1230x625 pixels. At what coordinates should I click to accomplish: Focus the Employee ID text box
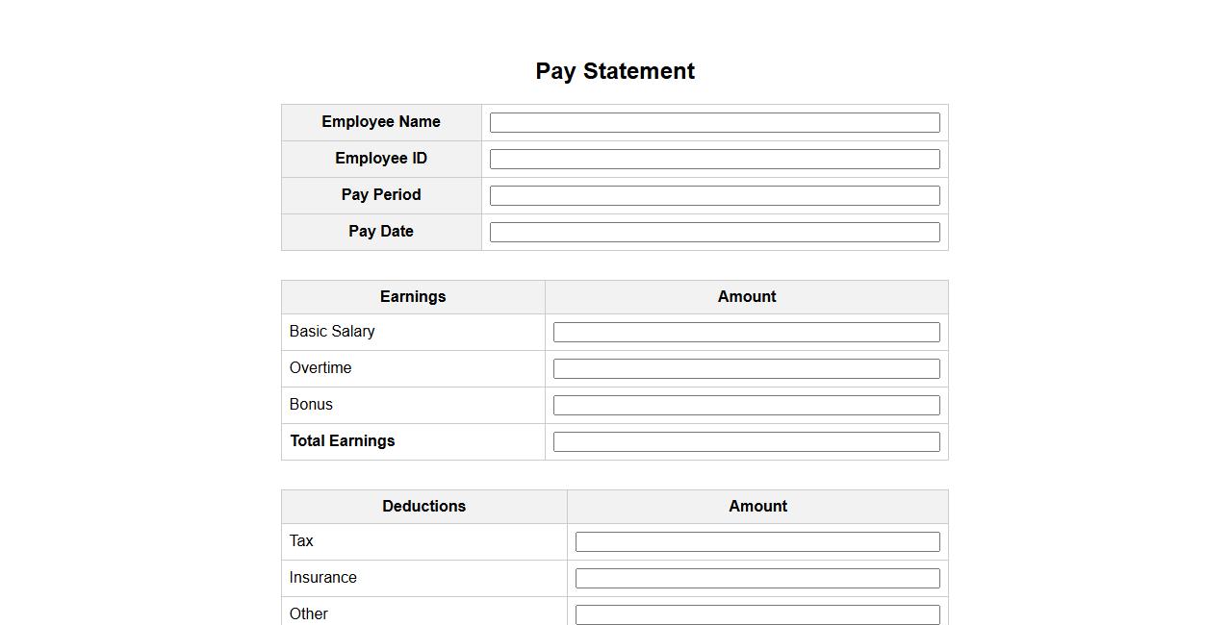pyautogui.click(x=714, y=159)
